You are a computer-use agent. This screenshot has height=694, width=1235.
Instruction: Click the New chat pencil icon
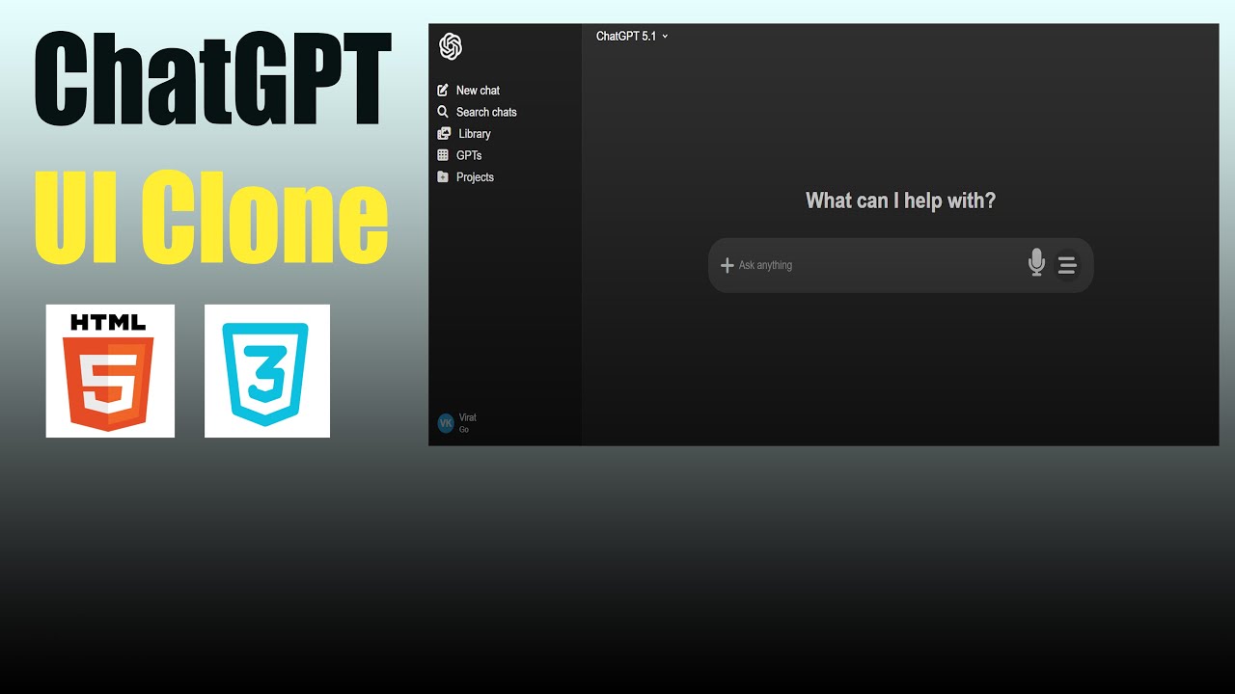443,90
